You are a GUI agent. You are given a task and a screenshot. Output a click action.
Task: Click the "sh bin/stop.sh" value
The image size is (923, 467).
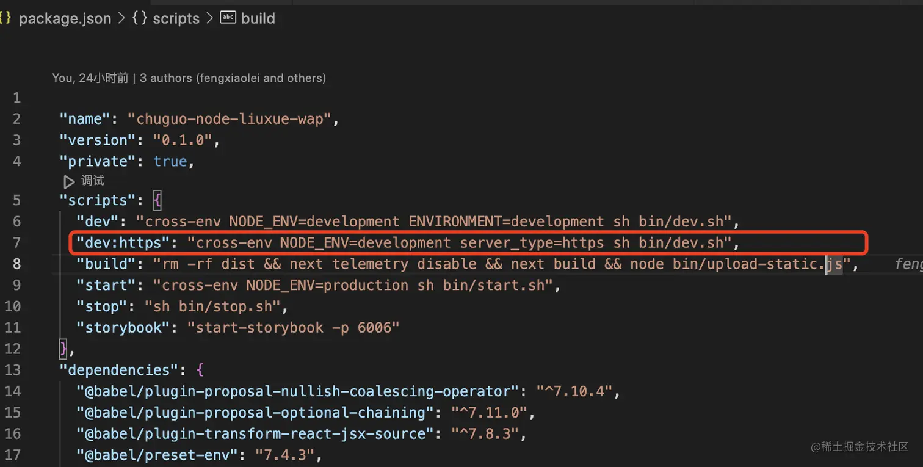point(212,306)
